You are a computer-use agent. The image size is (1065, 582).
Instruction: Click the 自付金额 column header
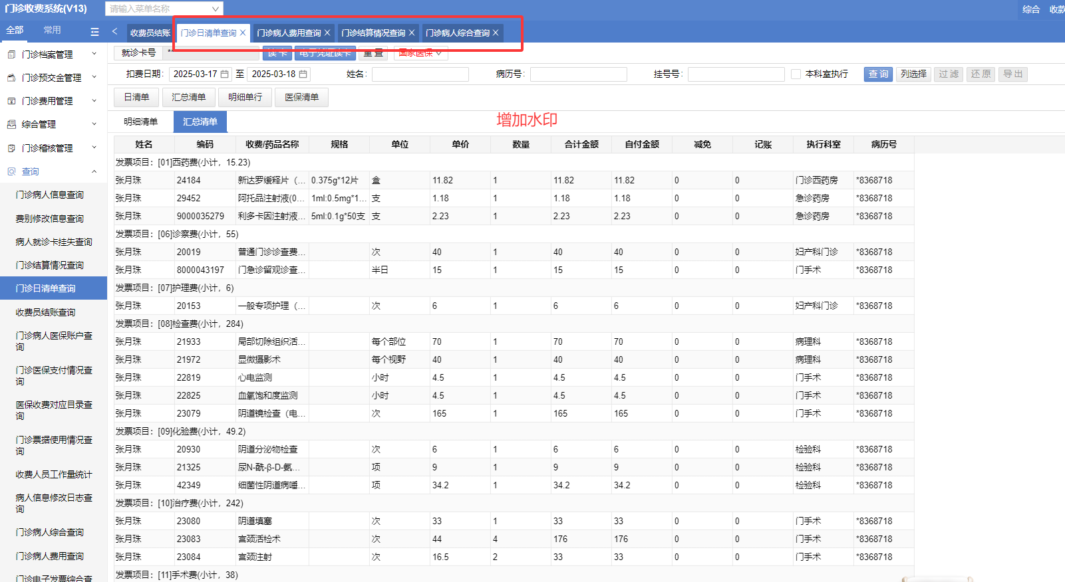click(642, 144)
